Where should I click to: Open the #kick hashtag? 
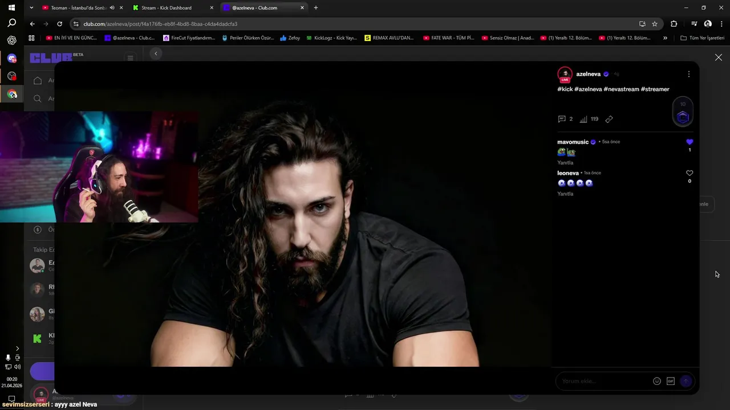(x=565, y=89)
